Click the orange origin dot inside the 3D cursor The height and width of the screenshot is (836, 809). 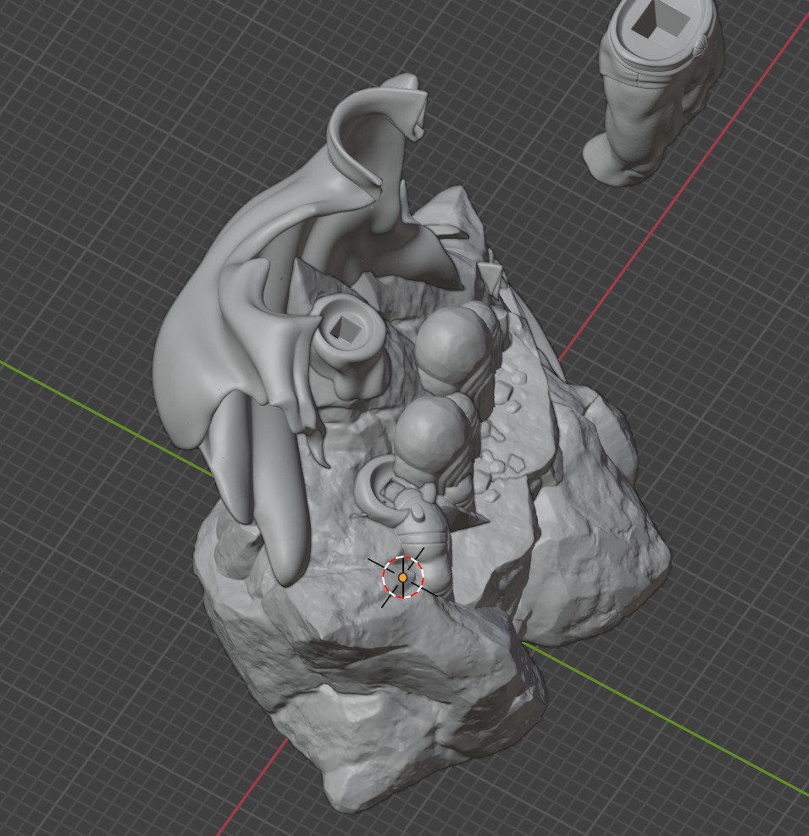(403, 578)
